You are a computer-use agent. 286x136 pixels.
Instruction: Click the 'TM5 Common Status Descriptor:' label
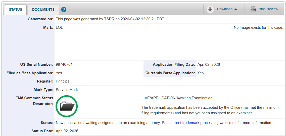click(34, 101)
